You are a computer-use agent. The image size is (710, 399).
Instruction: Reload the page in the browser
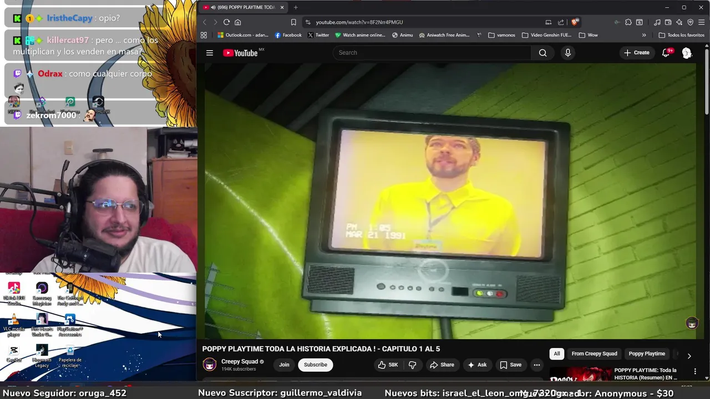click(226, 22)
